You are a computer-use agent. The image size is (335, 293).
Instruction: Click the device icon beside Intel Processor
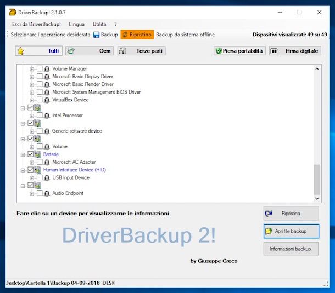coord(47,116)
